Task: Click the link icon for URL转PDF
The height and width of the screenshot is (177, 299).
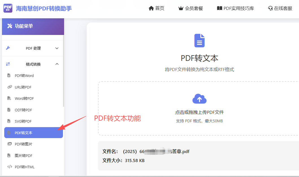Action: tap(10, 87)
